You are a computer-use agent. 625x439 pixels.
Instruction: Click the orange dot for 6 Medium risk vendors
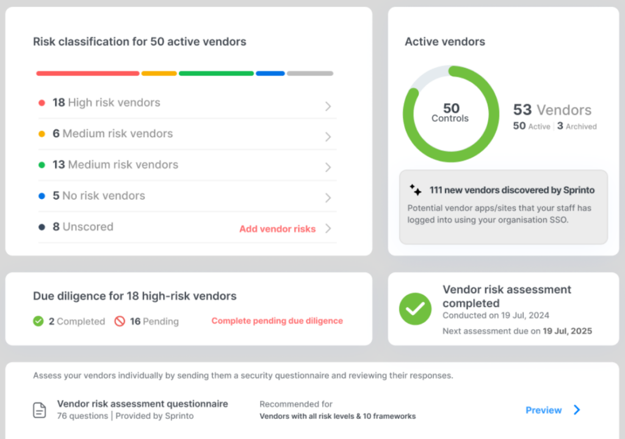pos(42,134)
